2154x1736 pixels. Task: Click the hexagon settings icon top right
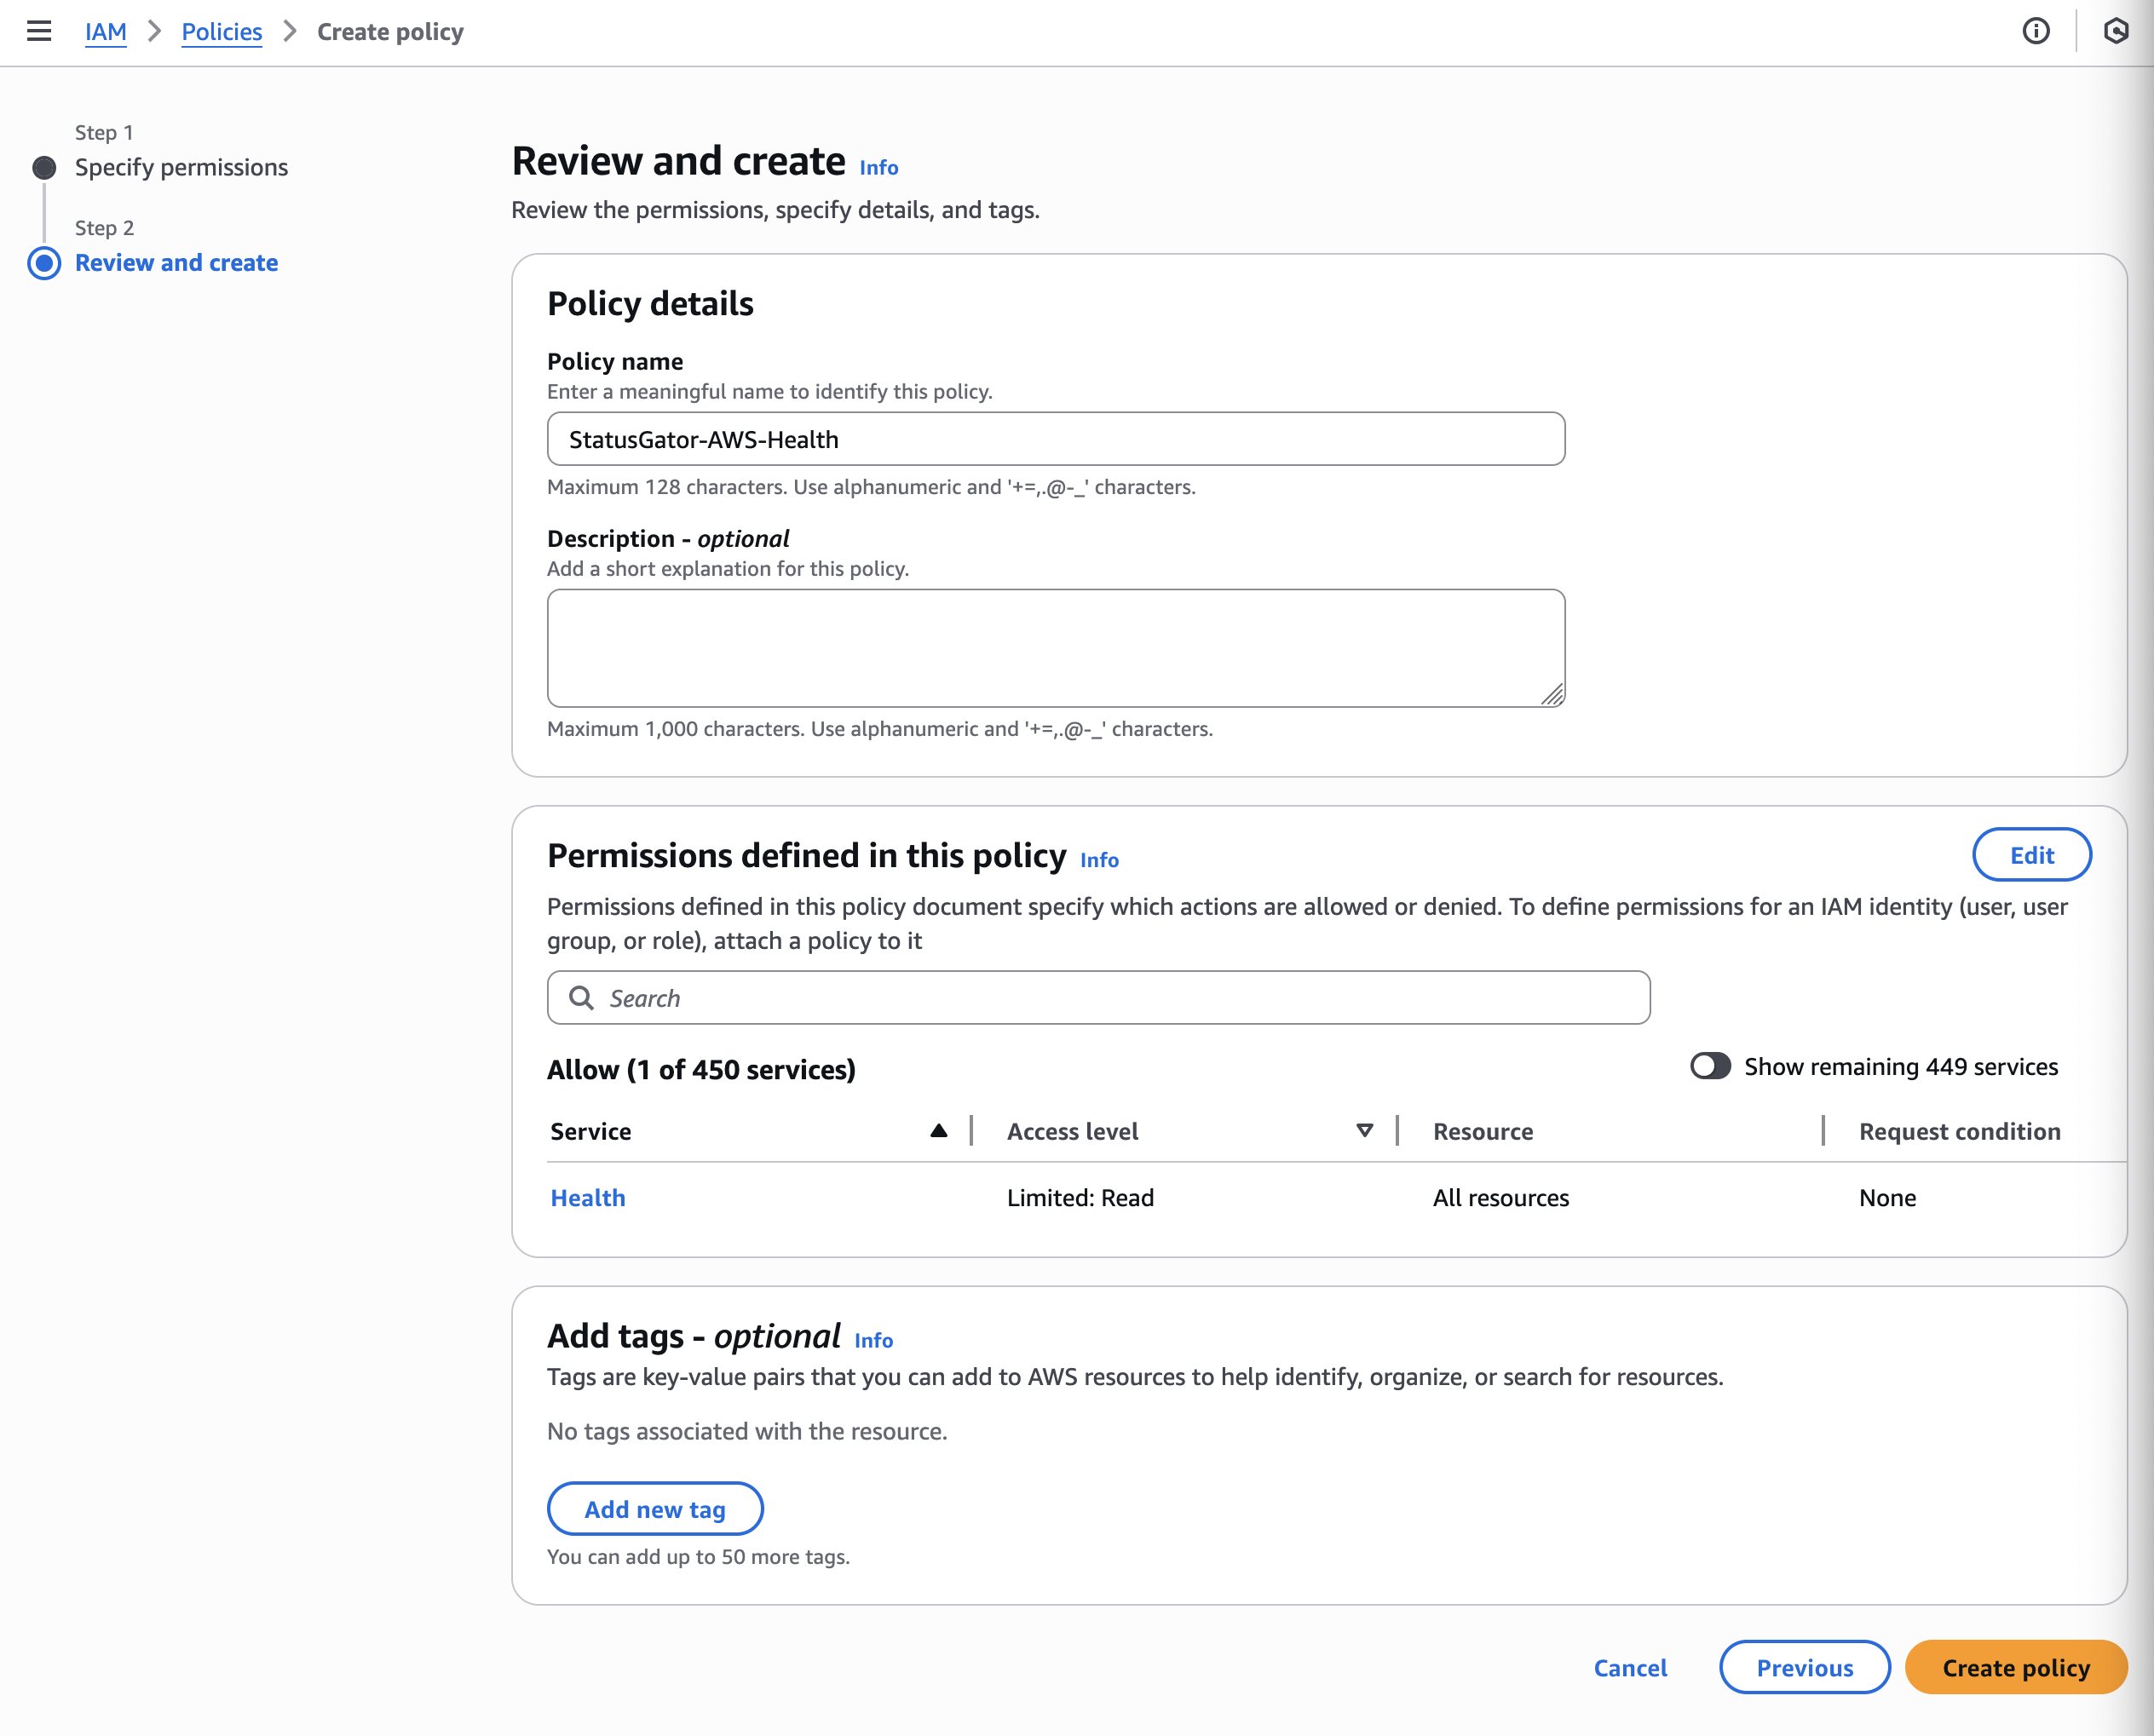tap(2115, 31)
